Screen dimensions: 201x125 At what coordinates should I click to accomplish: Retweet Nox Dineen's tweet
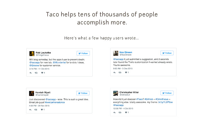[120, 72]
